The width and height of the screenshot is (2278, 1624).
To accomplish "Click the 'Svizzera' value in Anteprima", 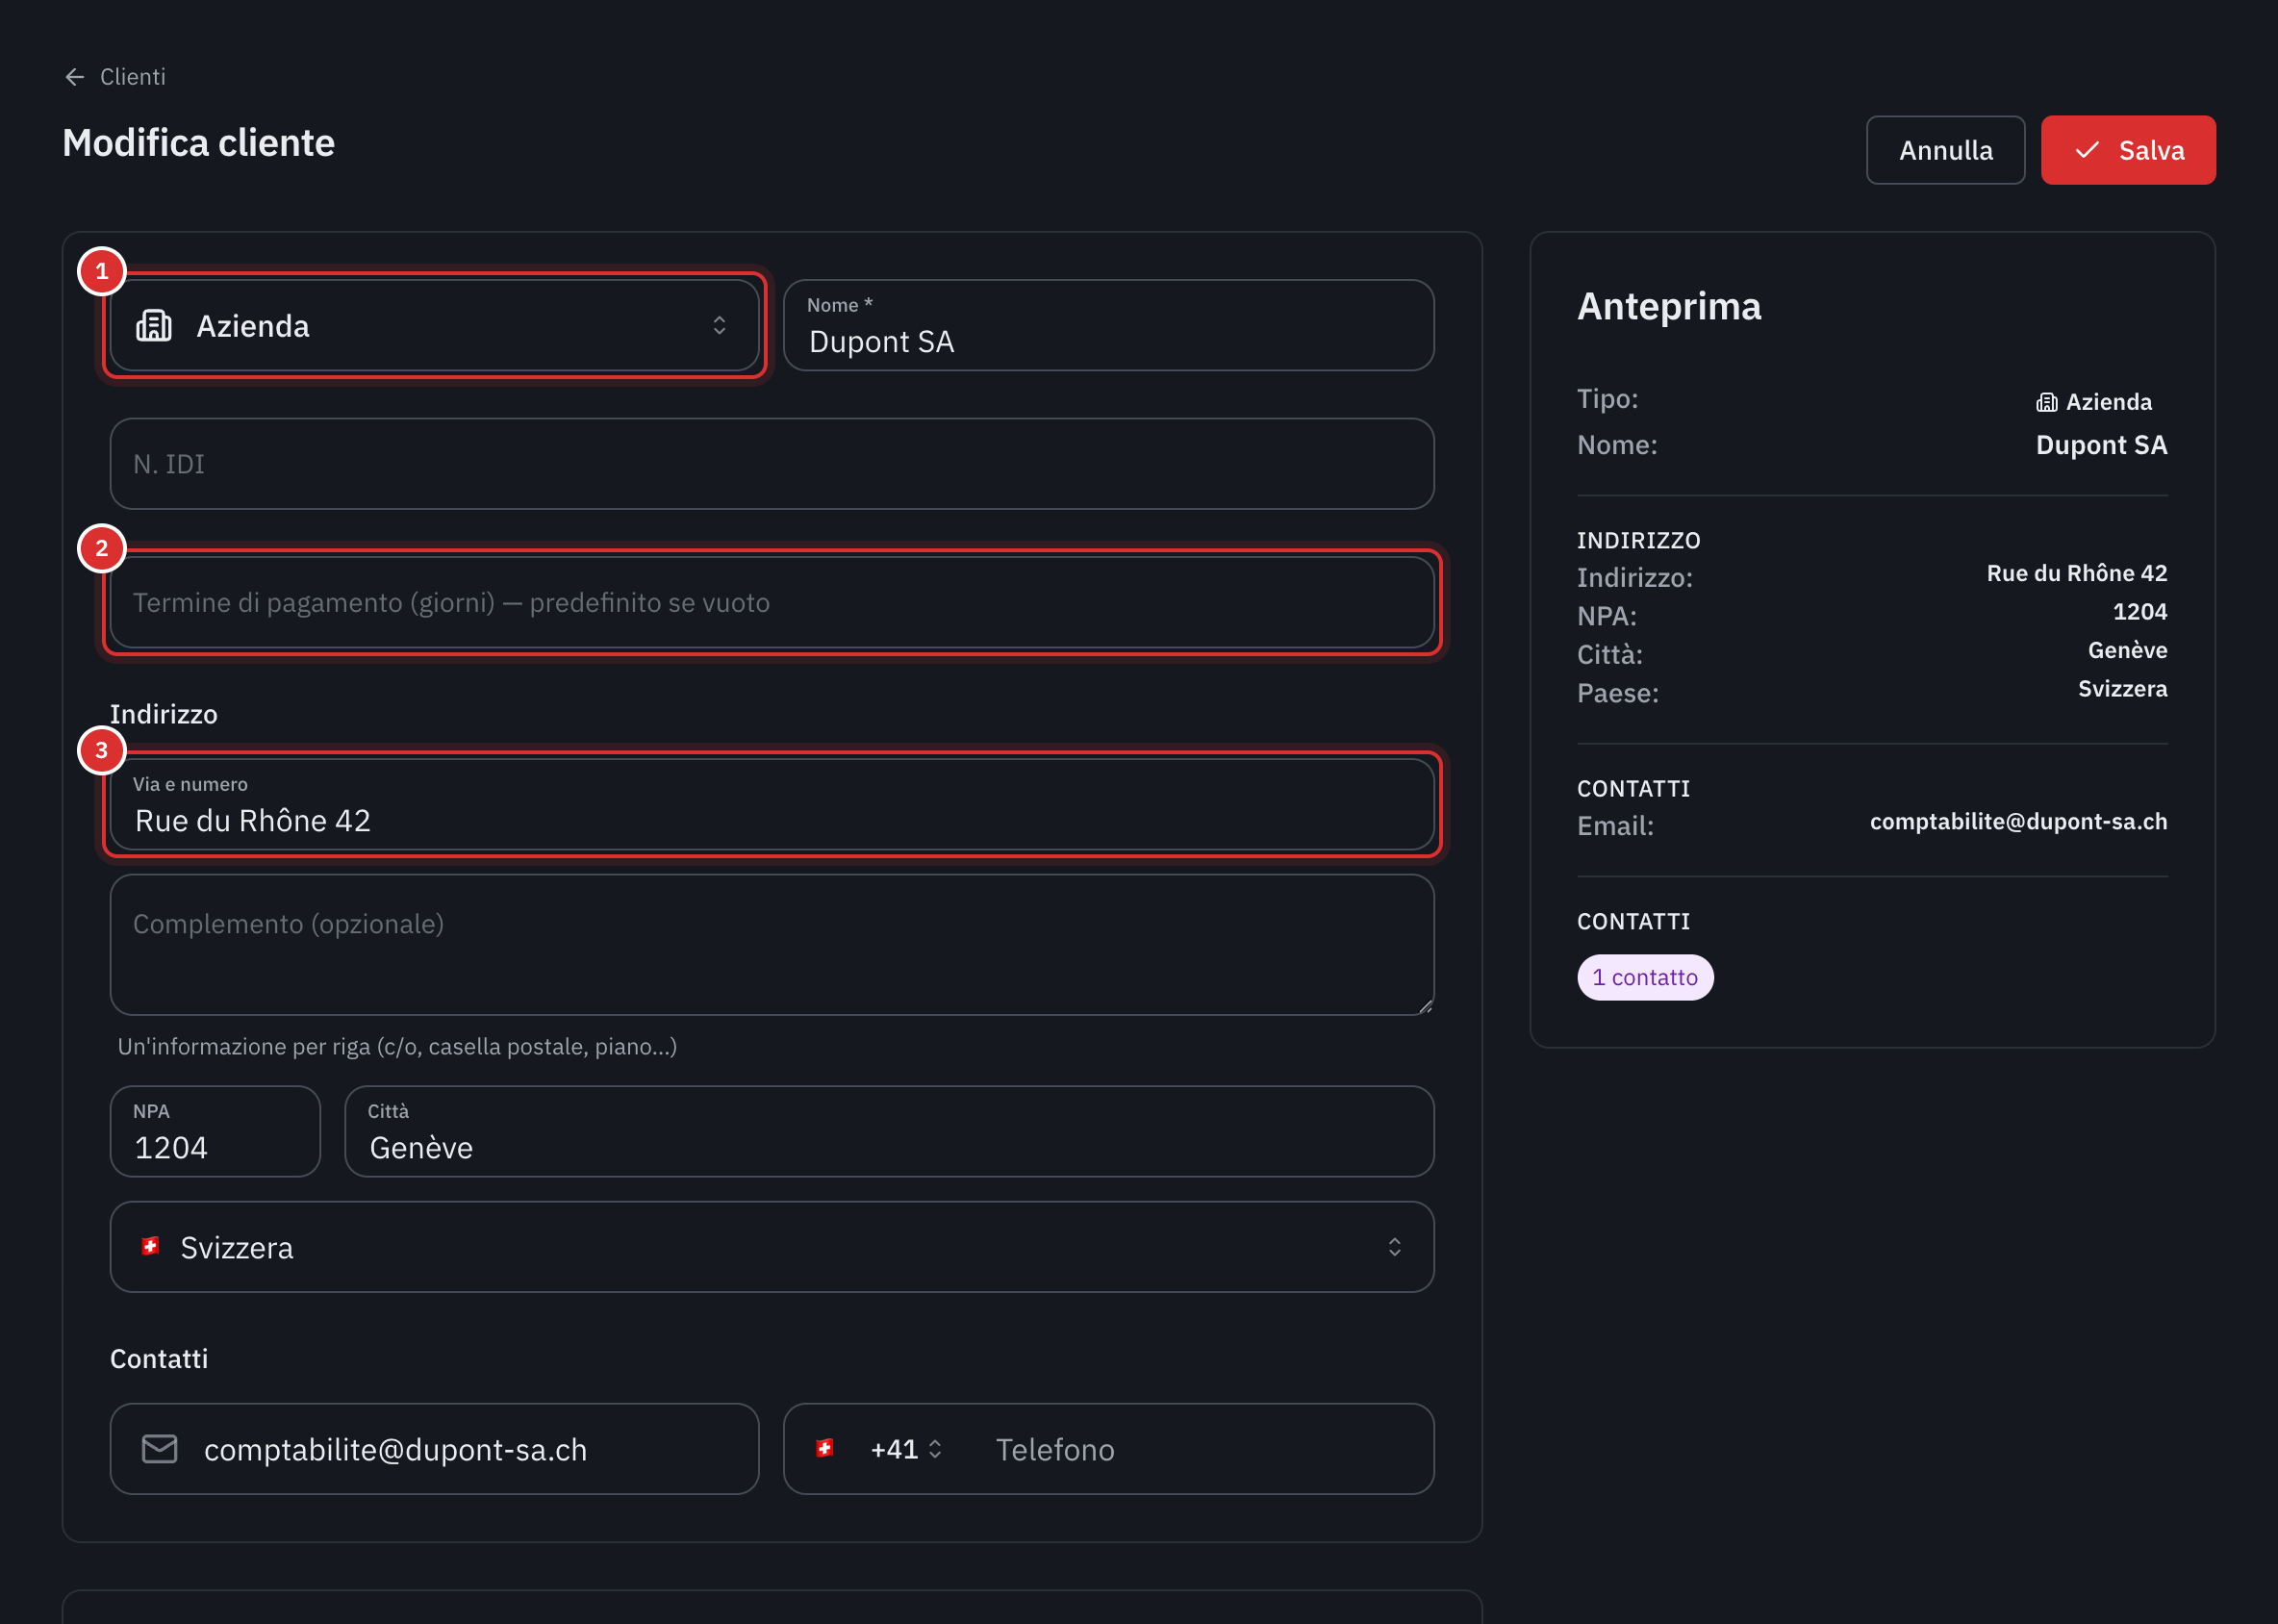I will [x=2122, y=689].
